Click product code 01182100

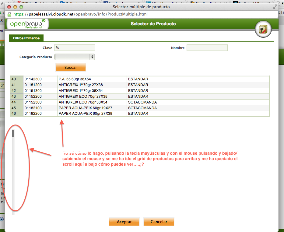click(33, 108)
